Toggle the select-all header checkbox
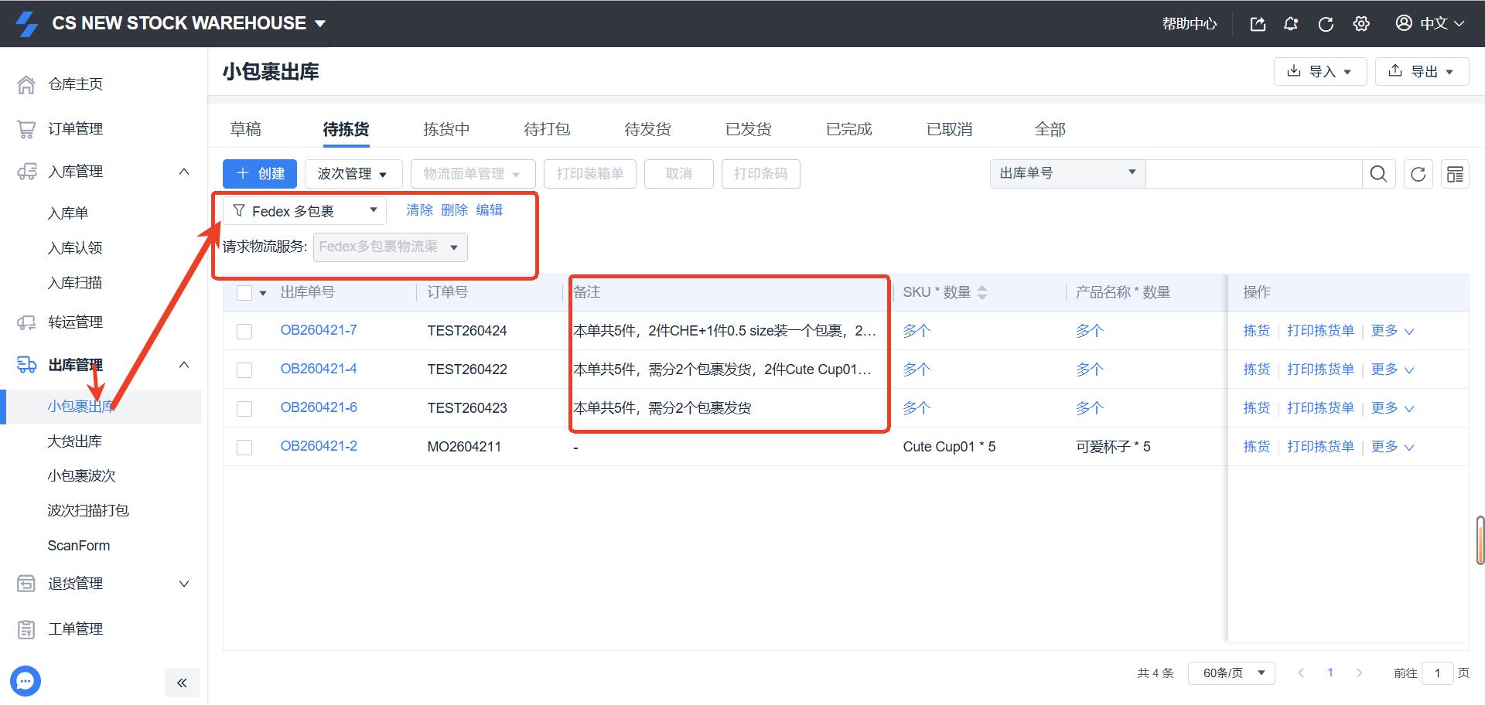1485x705 pixels. pyautogui.click(x=244, y=293)
